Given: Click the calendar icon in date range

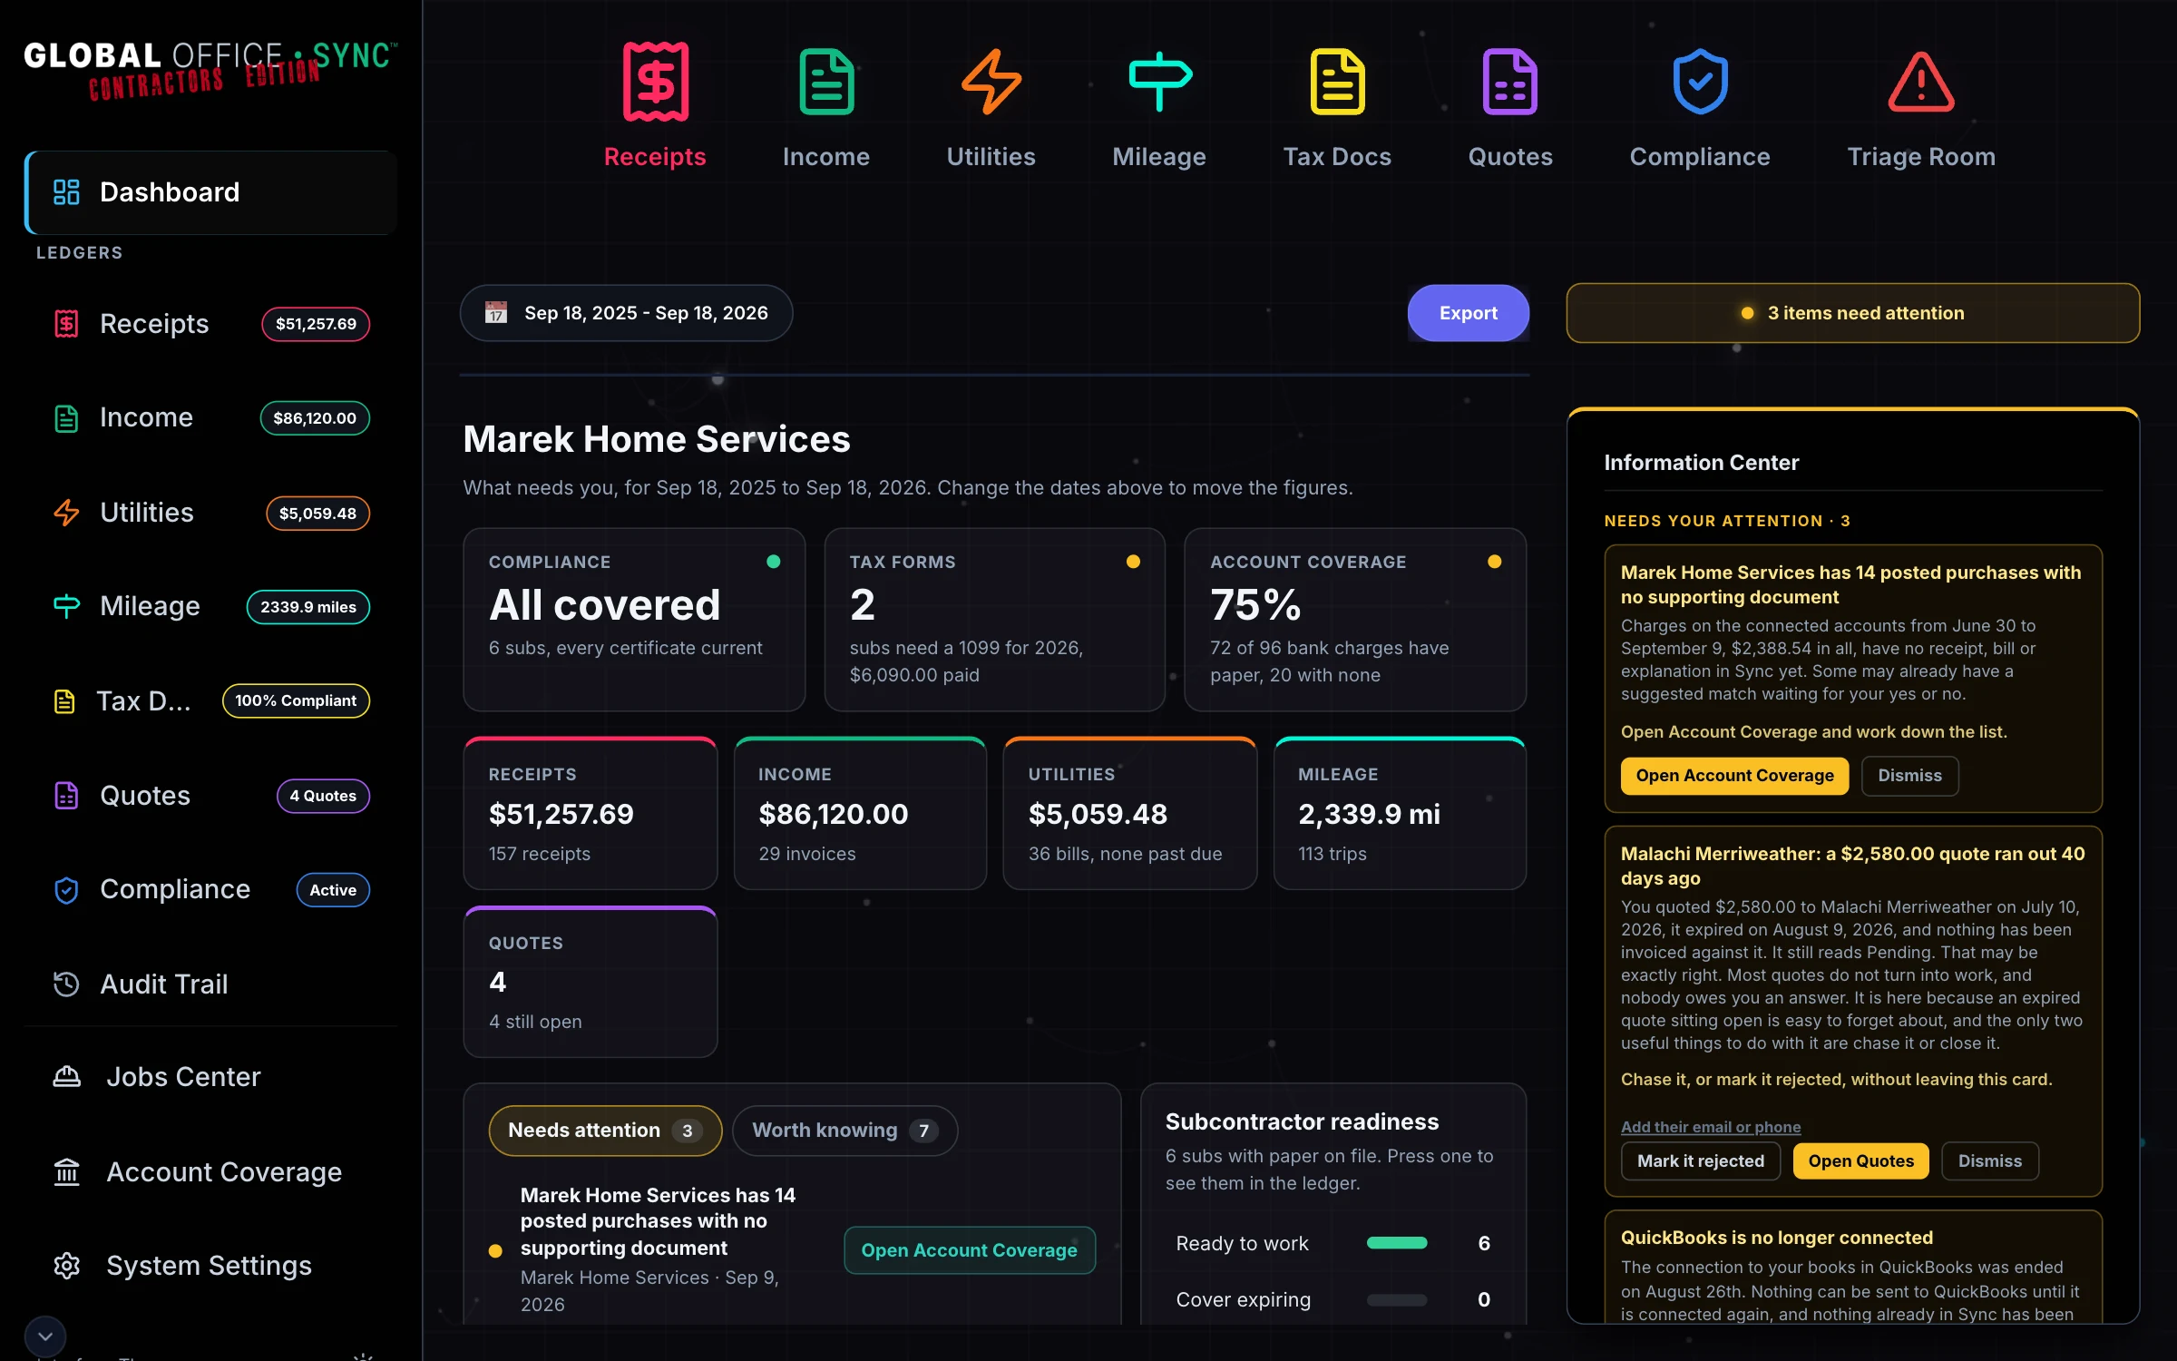Looking at the screenshot, I should (496, 313).
